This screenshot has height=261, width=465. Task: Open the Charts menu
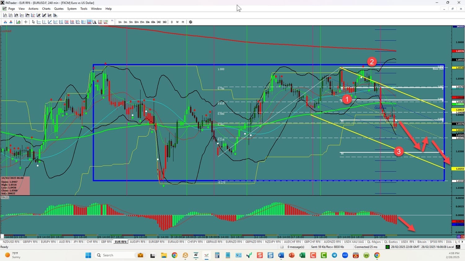coord(46,9)
